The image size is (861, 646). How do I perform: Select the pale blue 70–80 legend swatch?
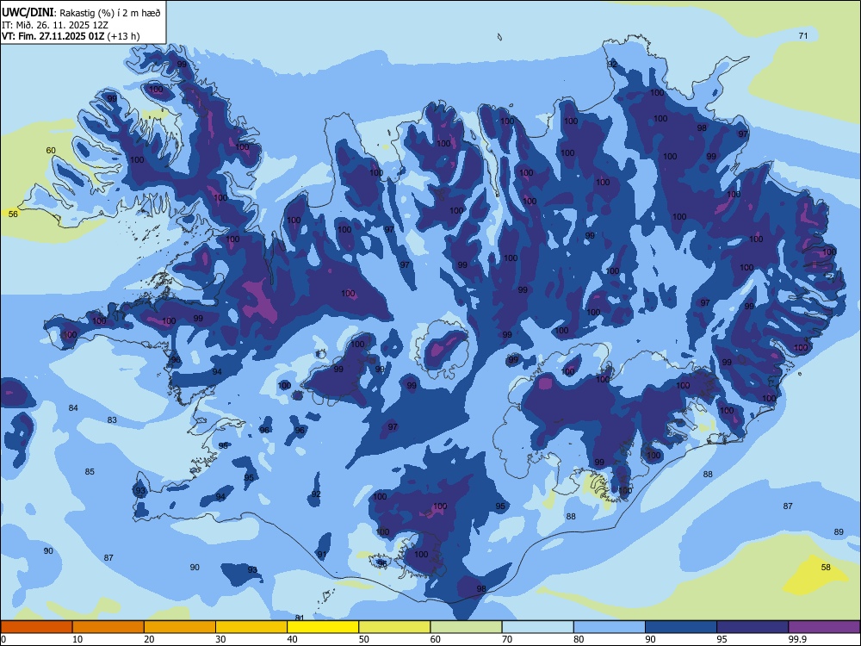click(537, 627)
